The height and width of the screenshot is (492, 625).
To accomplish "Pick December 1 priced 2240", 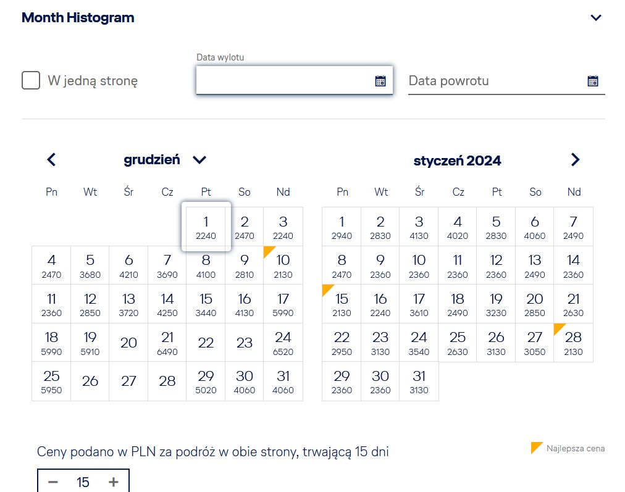I will pyautogui.click(x=206, y=227).
